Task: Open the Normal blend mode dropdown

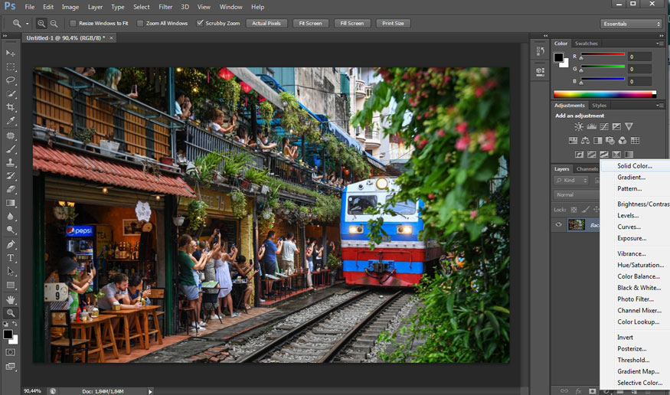Action: click(x=576, y=194)
